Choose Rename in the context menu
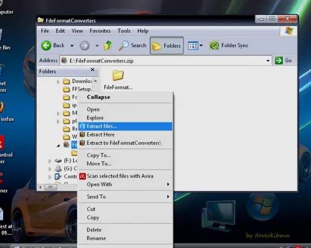This screenshot has width=311, height=248. [125, 238]
